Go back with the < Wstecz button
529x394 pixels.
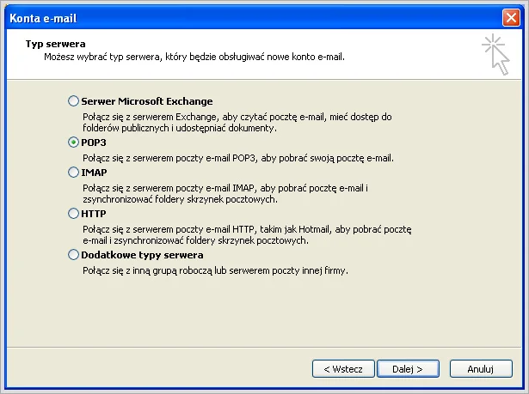click(343, 368)
